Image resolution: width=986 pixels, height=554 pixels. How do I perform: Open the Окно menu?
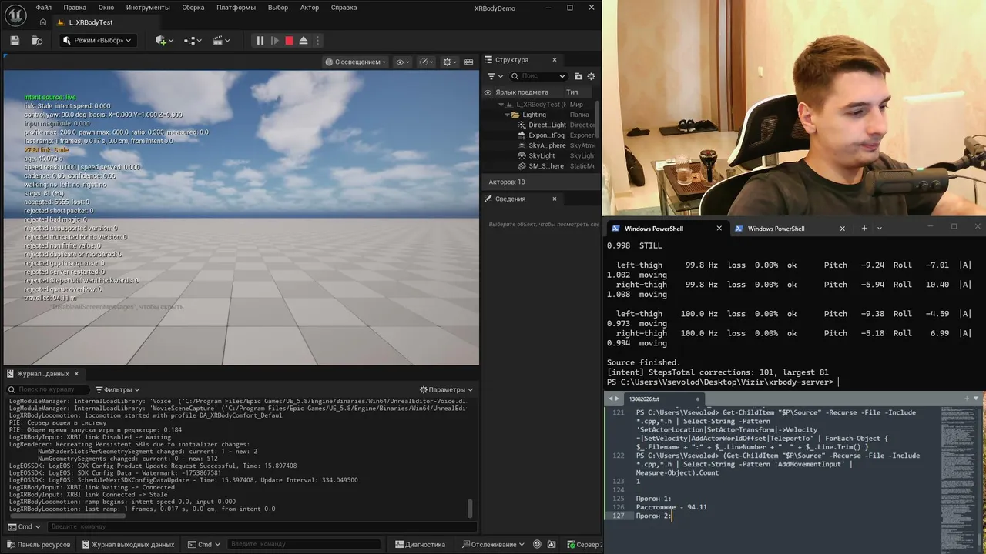coord(106,8)
